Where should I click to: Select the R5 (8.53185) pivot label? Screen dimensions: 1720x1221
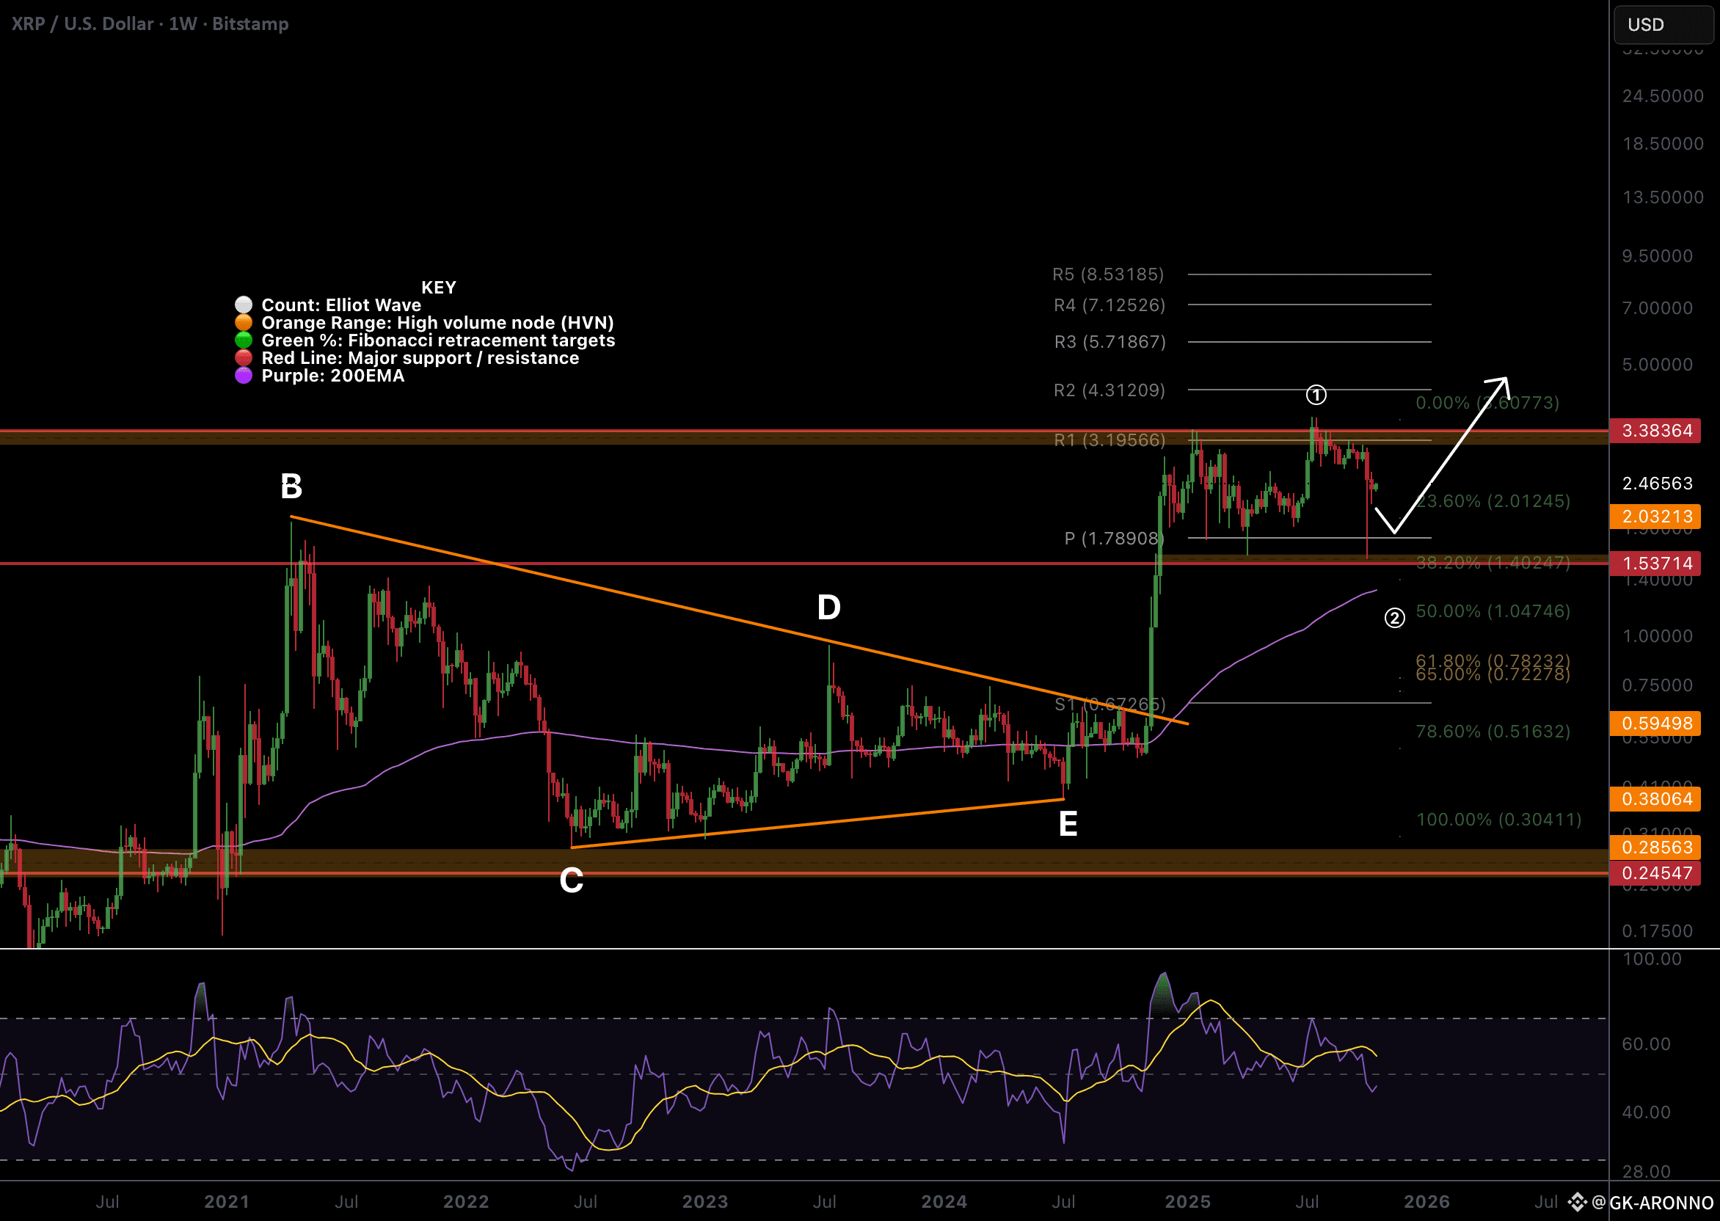pos(1108,274)
